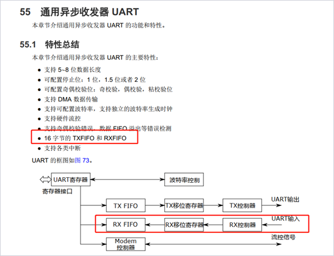Click the double-headed register interface arrow icon
This screenshot has height=256, width=334.
tap(45, 180)
